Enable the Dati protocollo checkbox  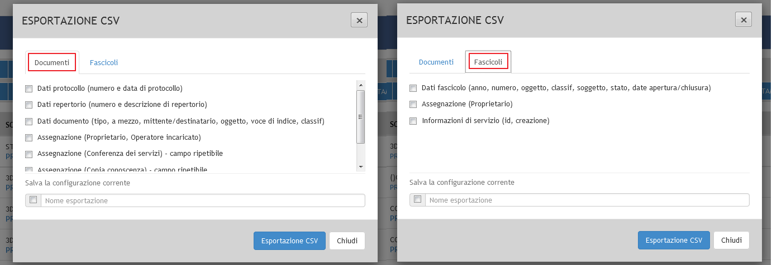point(29,89)
